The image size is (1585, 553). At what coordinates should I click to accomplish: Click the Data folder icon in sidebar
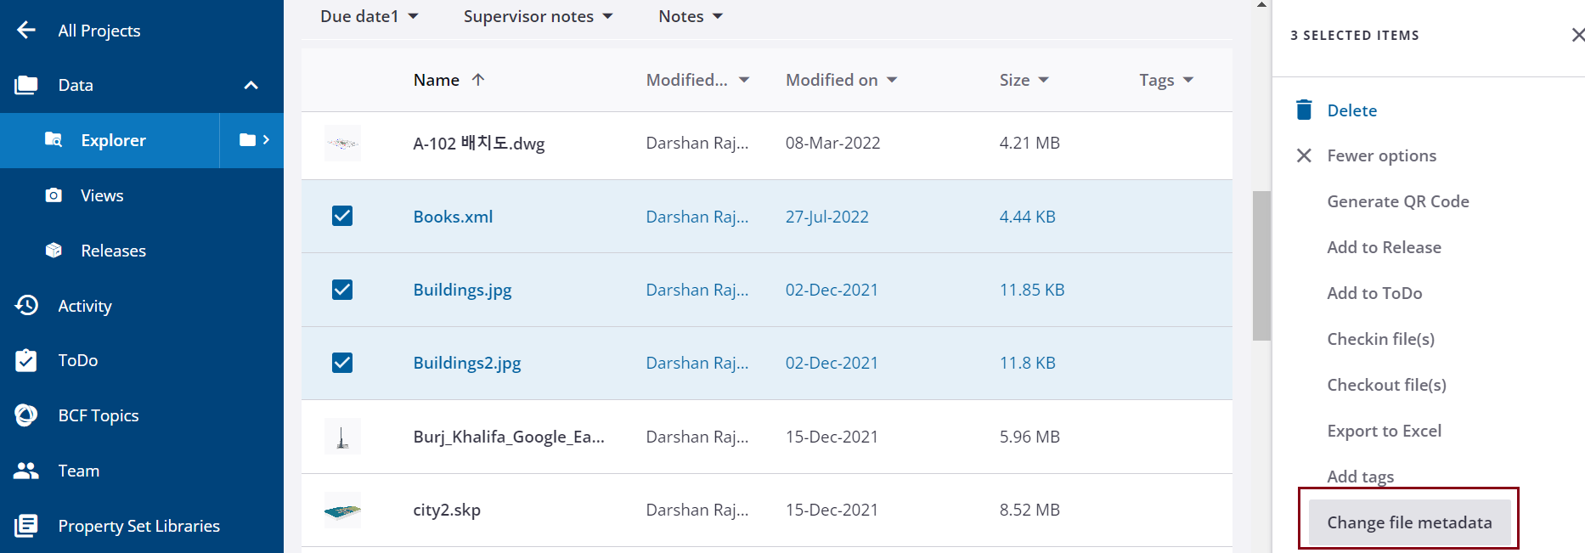pyautogui.click(x=26, y=85)
